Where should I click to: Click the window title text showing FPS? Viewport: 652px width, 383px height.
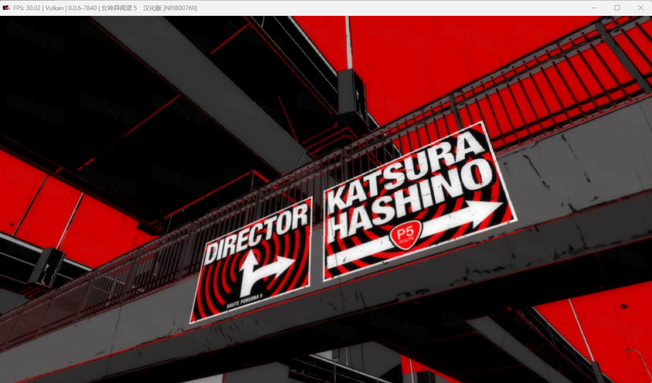pos(105,8)
